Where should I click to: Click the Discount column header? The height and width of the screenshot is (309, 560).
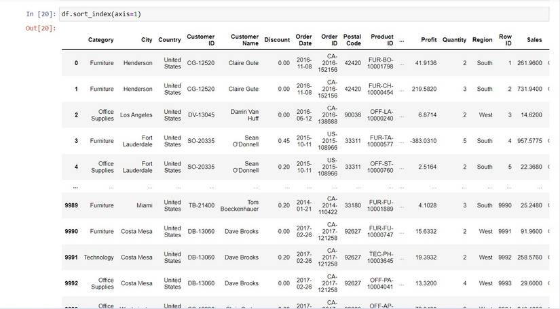[x=277, y=40]
